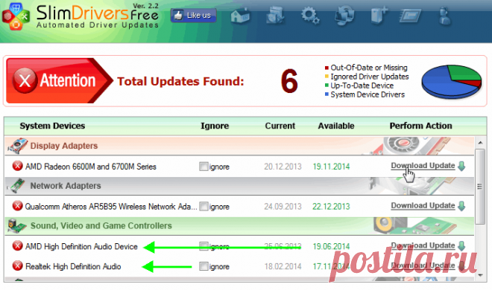Image resolution: width=492 pixels, height=290 pixels.
Task: Click current date 20.12.2013
Action: (x=283, y=167)
